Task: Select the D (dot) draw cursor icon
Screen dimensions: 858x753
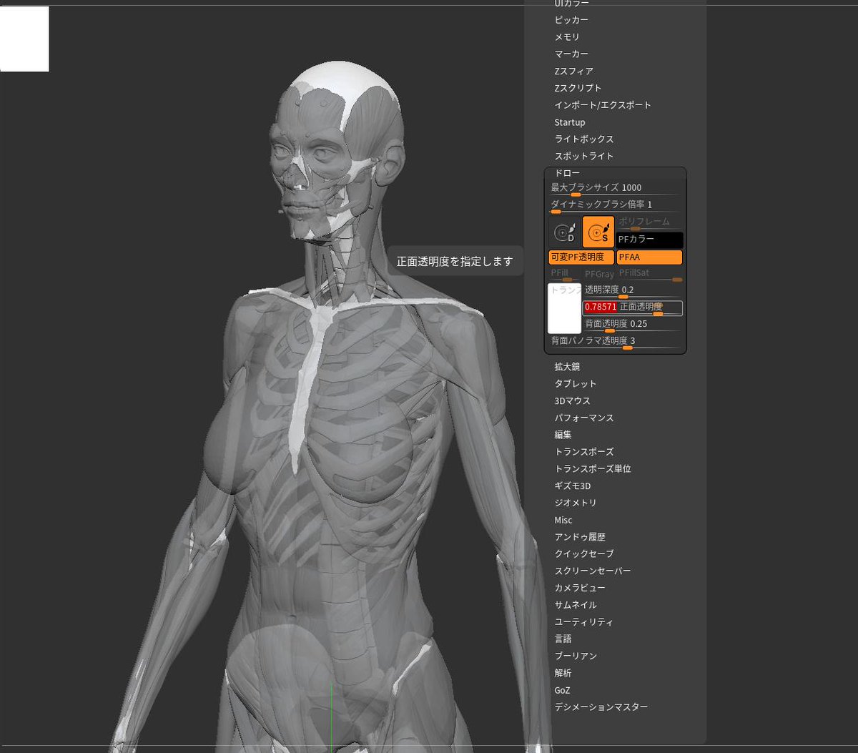Action: click(x=565, y=232)
